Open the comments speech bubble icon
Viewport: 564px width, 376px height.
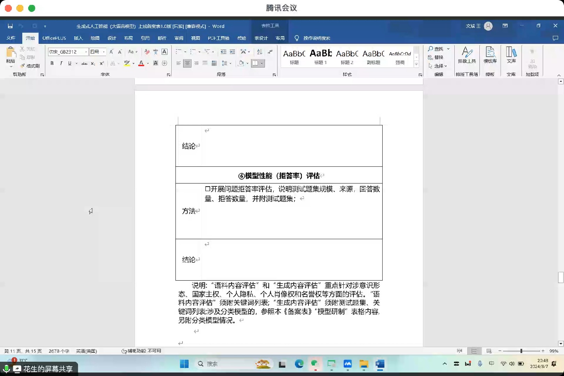(555, 38)
